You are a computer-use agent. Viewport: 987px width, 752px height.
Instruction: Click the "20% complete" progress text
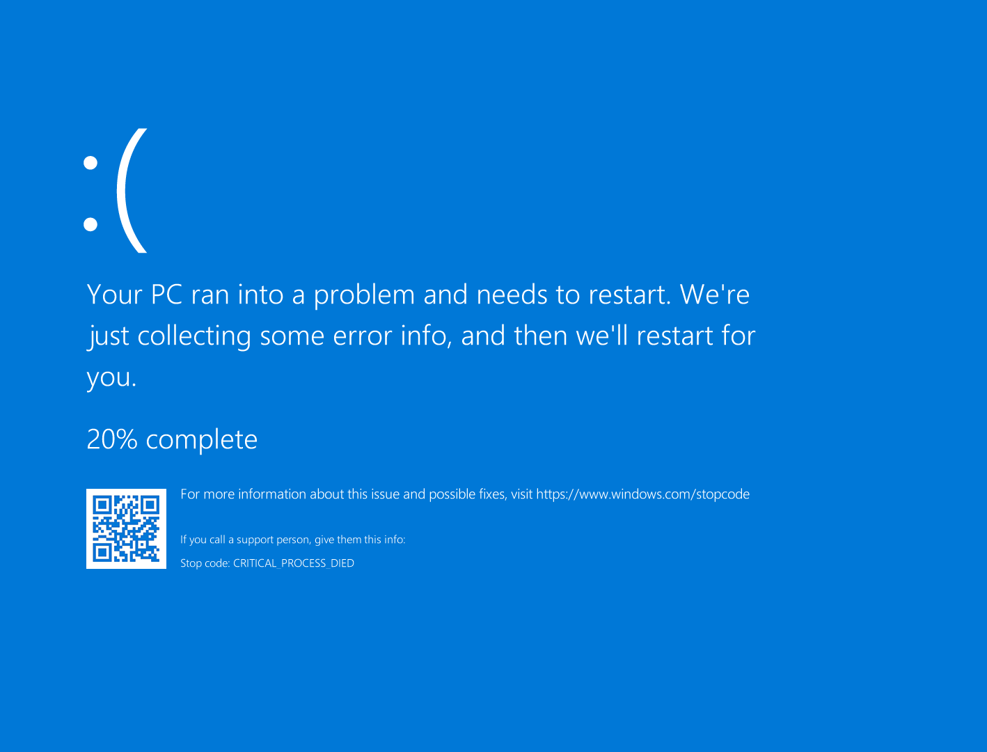tap(172, 439)
